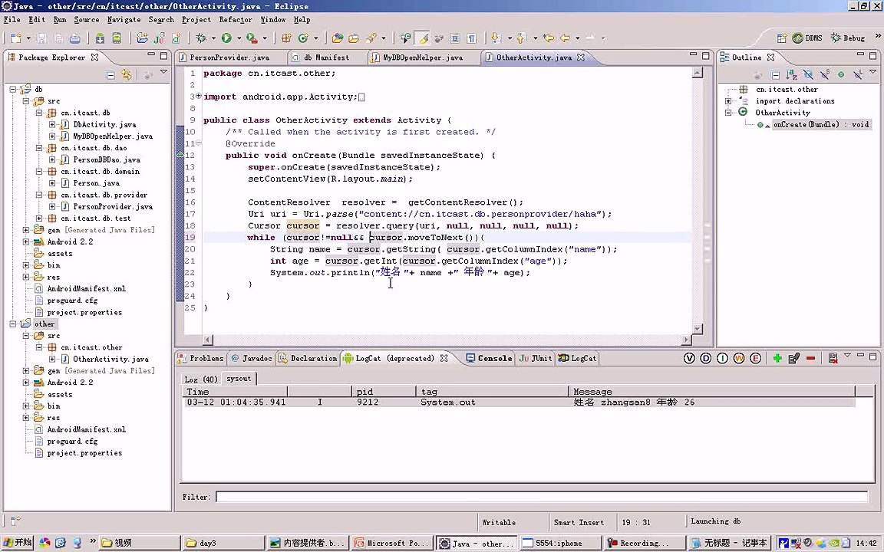Select the sysout LogCat filter tab
This screenshot has height=552, width=884.
point(239,379)
